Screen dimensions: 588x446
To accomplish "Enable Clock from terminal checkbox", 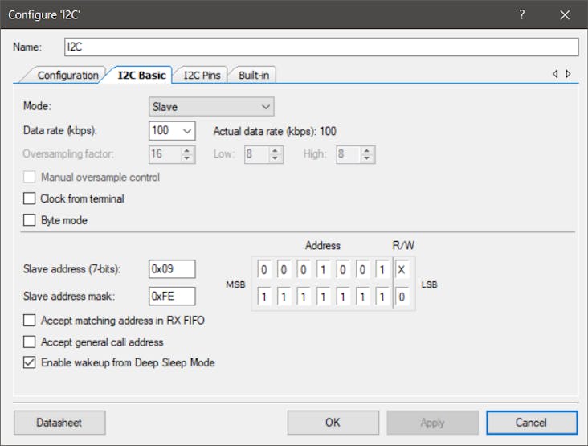I will pyautogui.click(x=30, y=198).
